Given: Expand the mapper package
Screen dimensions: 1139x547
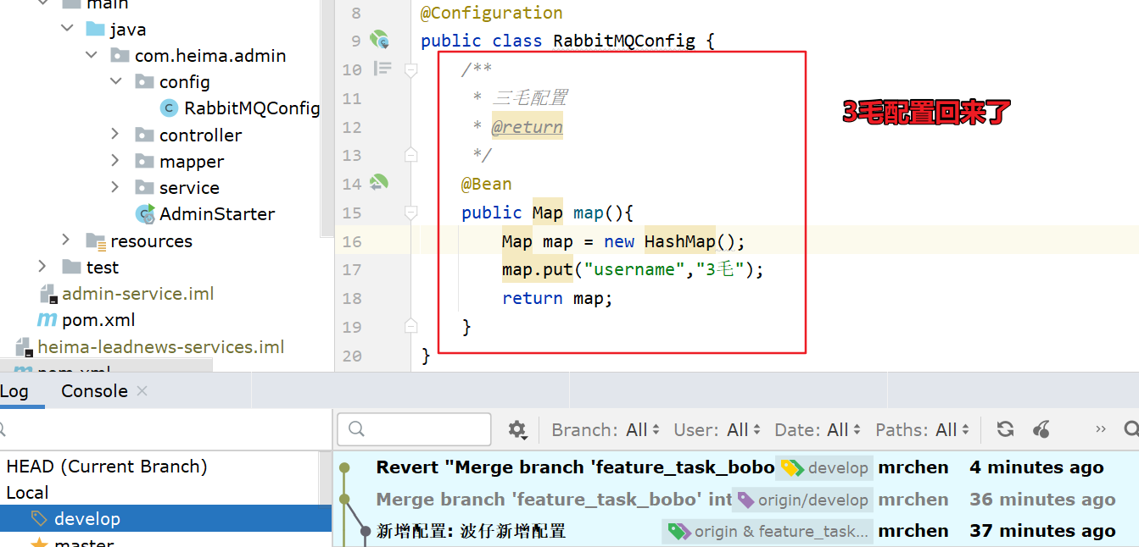Looking at the screenshot, I should [116, 161].
